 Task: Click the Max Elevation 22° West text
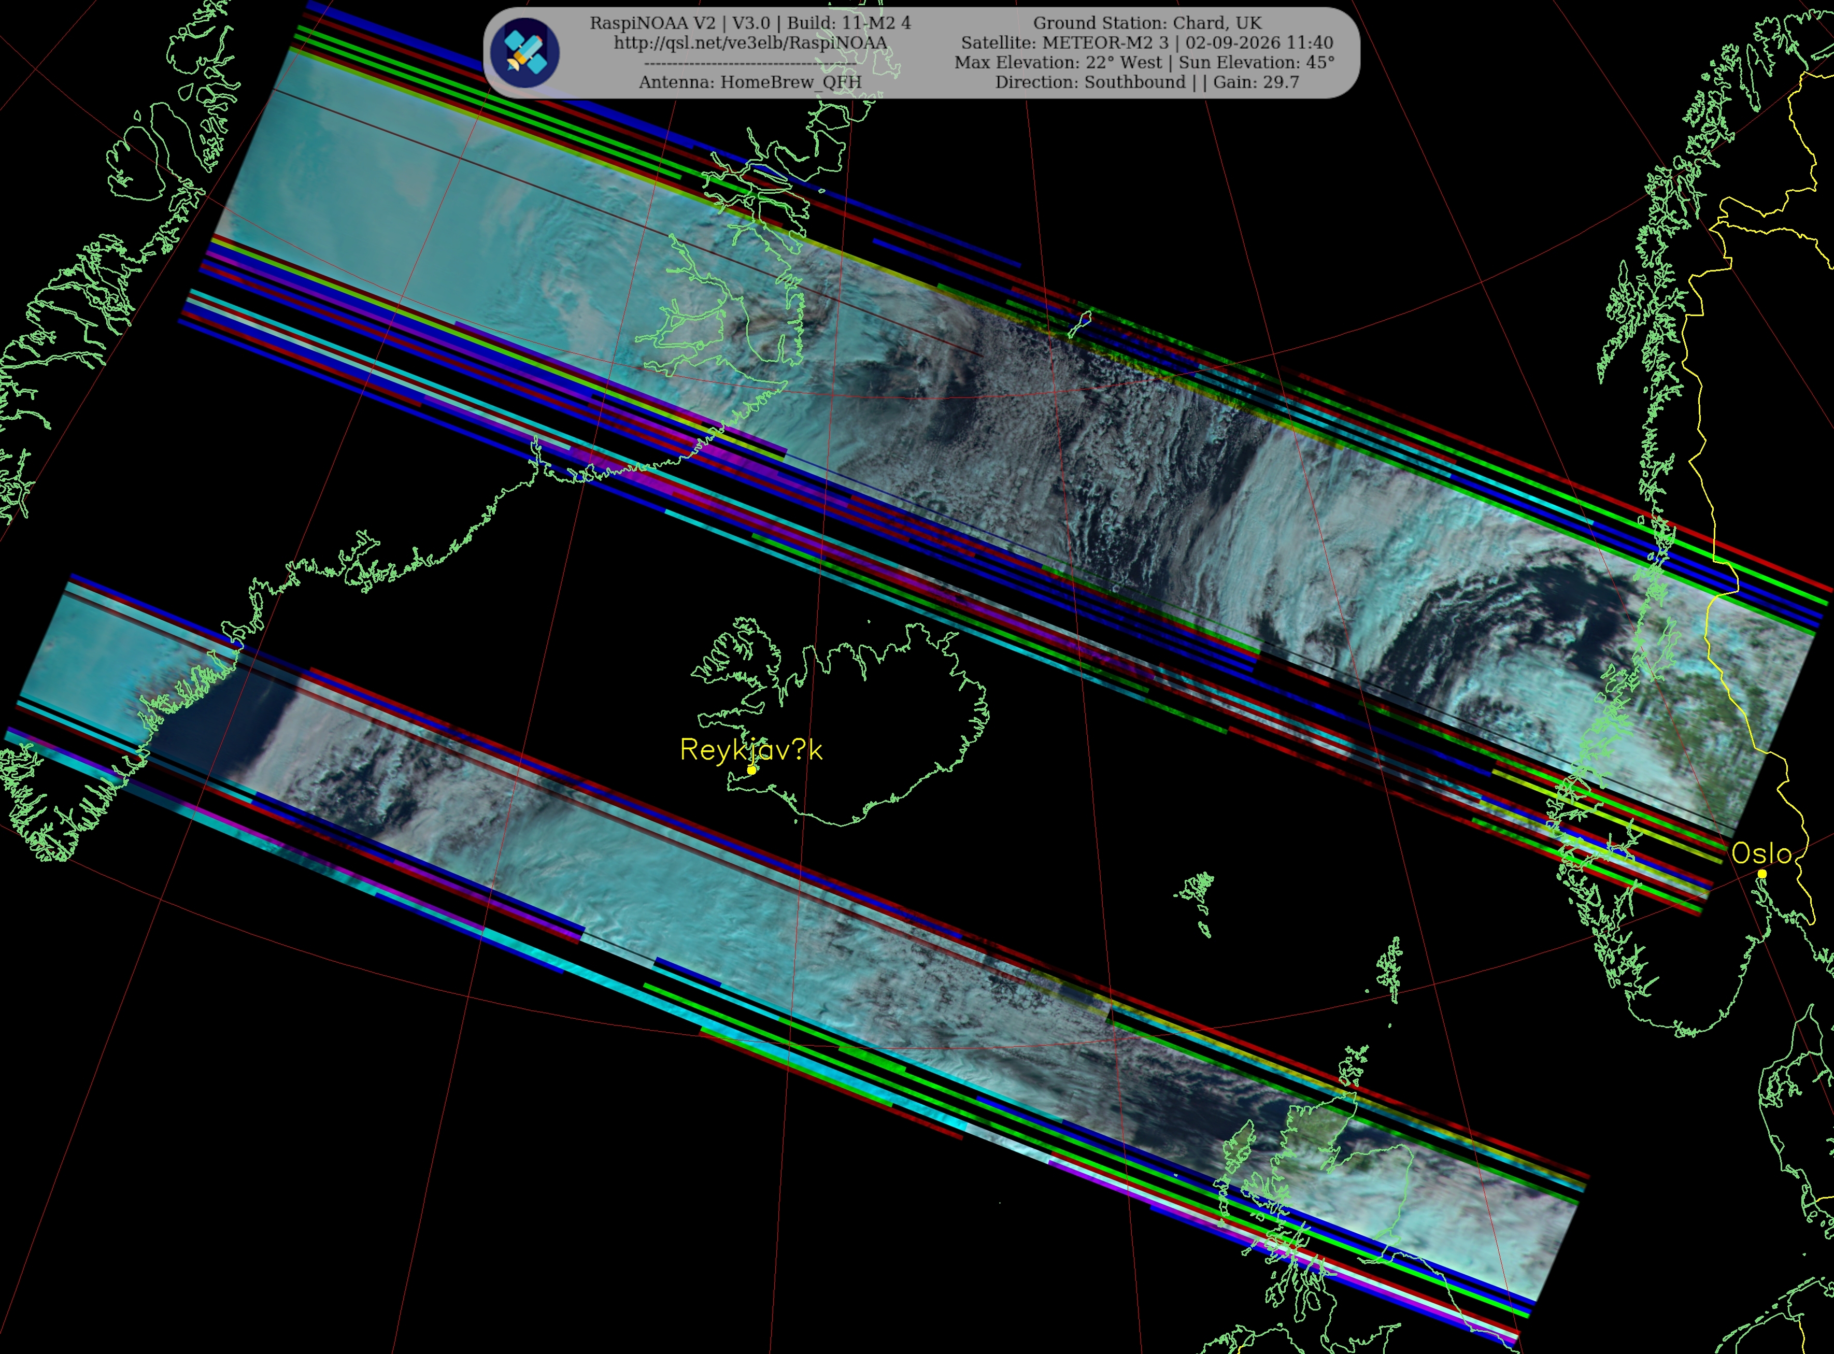point(1058,62)
